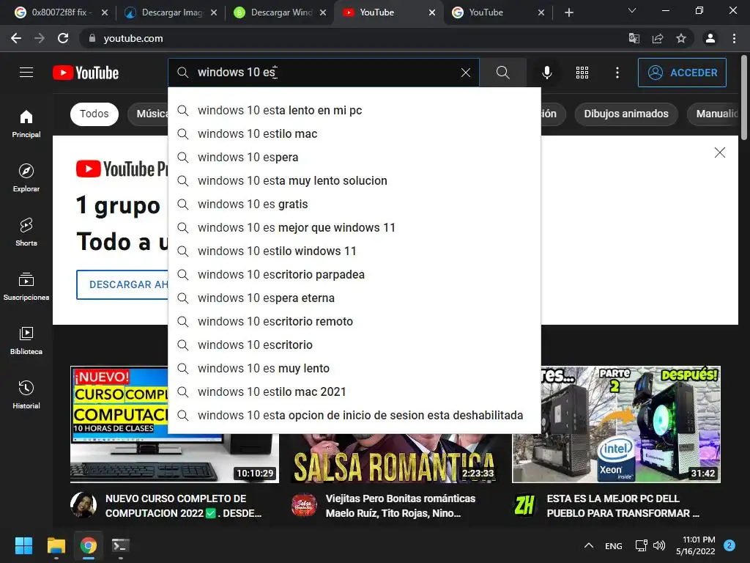Open Suscripciones in the sidebar
The image size is (750, 563).
coord(26,287)
